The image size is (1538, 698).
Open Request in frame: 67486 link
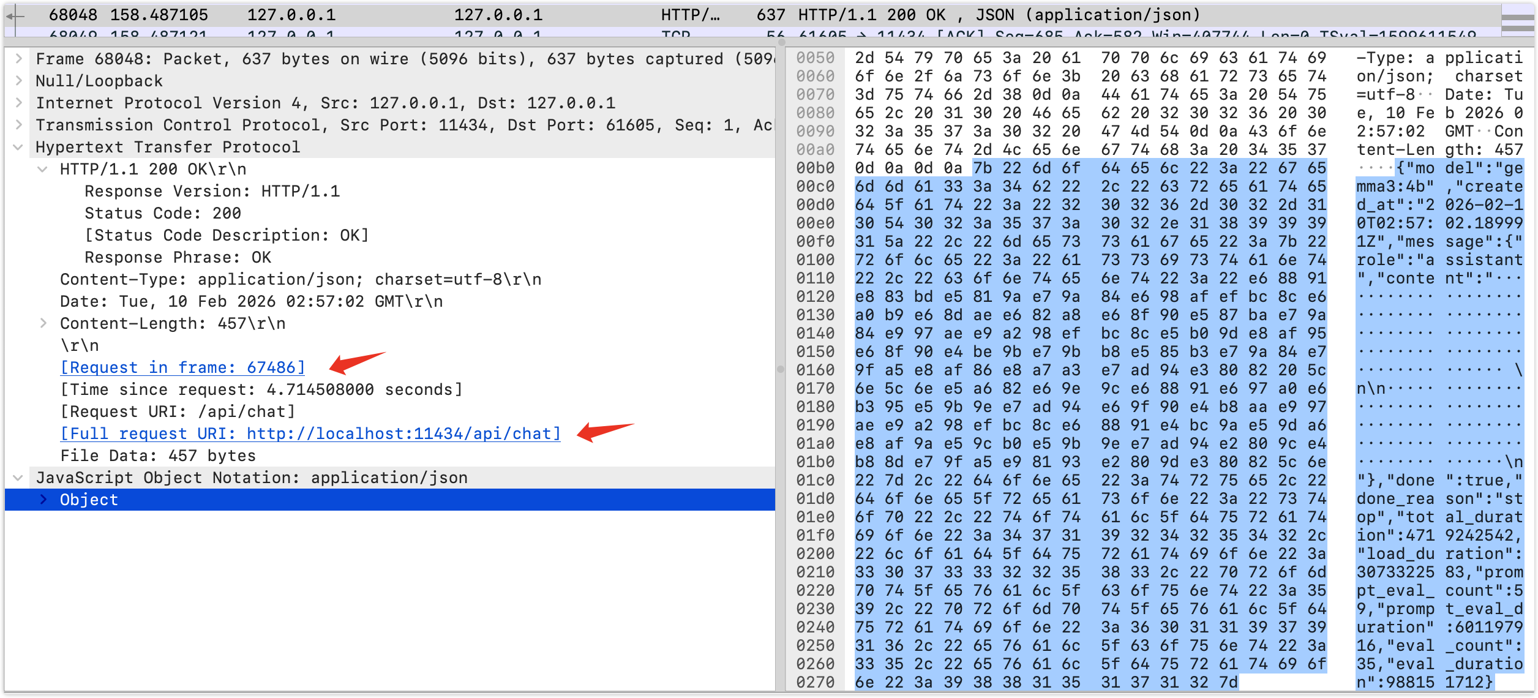click(182, 367)
